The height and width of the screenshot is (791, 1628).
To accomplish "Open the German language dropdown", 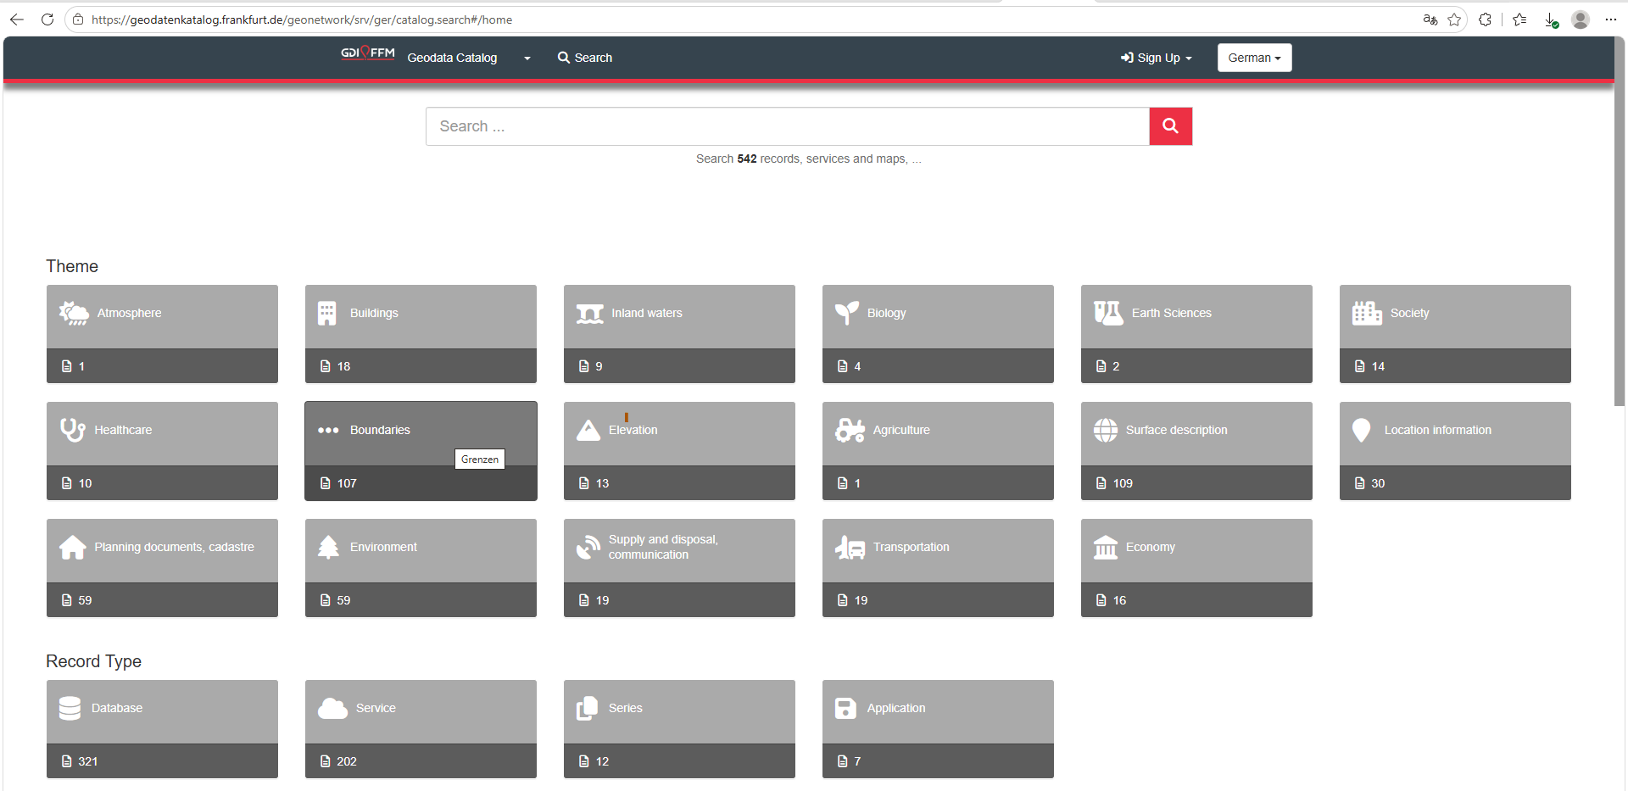I will pos(1254,58).
